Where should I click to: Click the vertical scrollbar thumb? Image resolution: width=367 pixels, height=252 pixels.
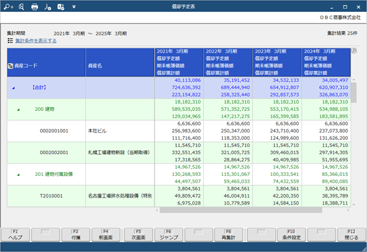tap(354, 93)
